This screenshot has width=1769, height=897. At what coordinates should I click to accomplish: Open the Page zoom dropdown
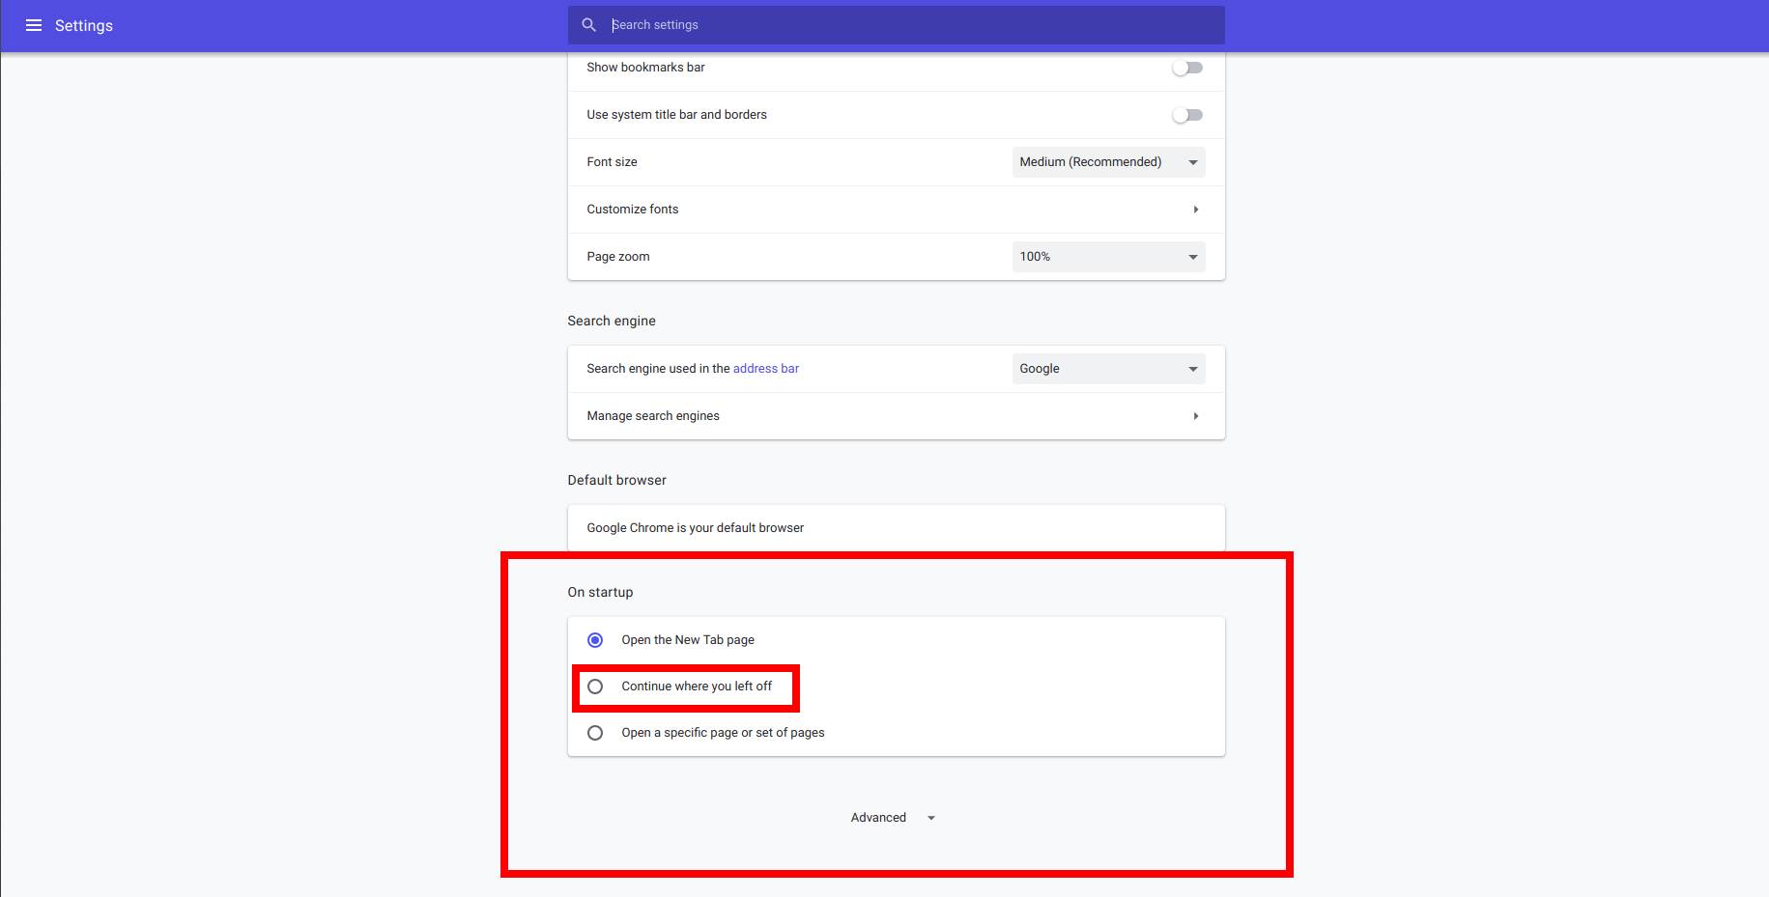click(1107, 257)
